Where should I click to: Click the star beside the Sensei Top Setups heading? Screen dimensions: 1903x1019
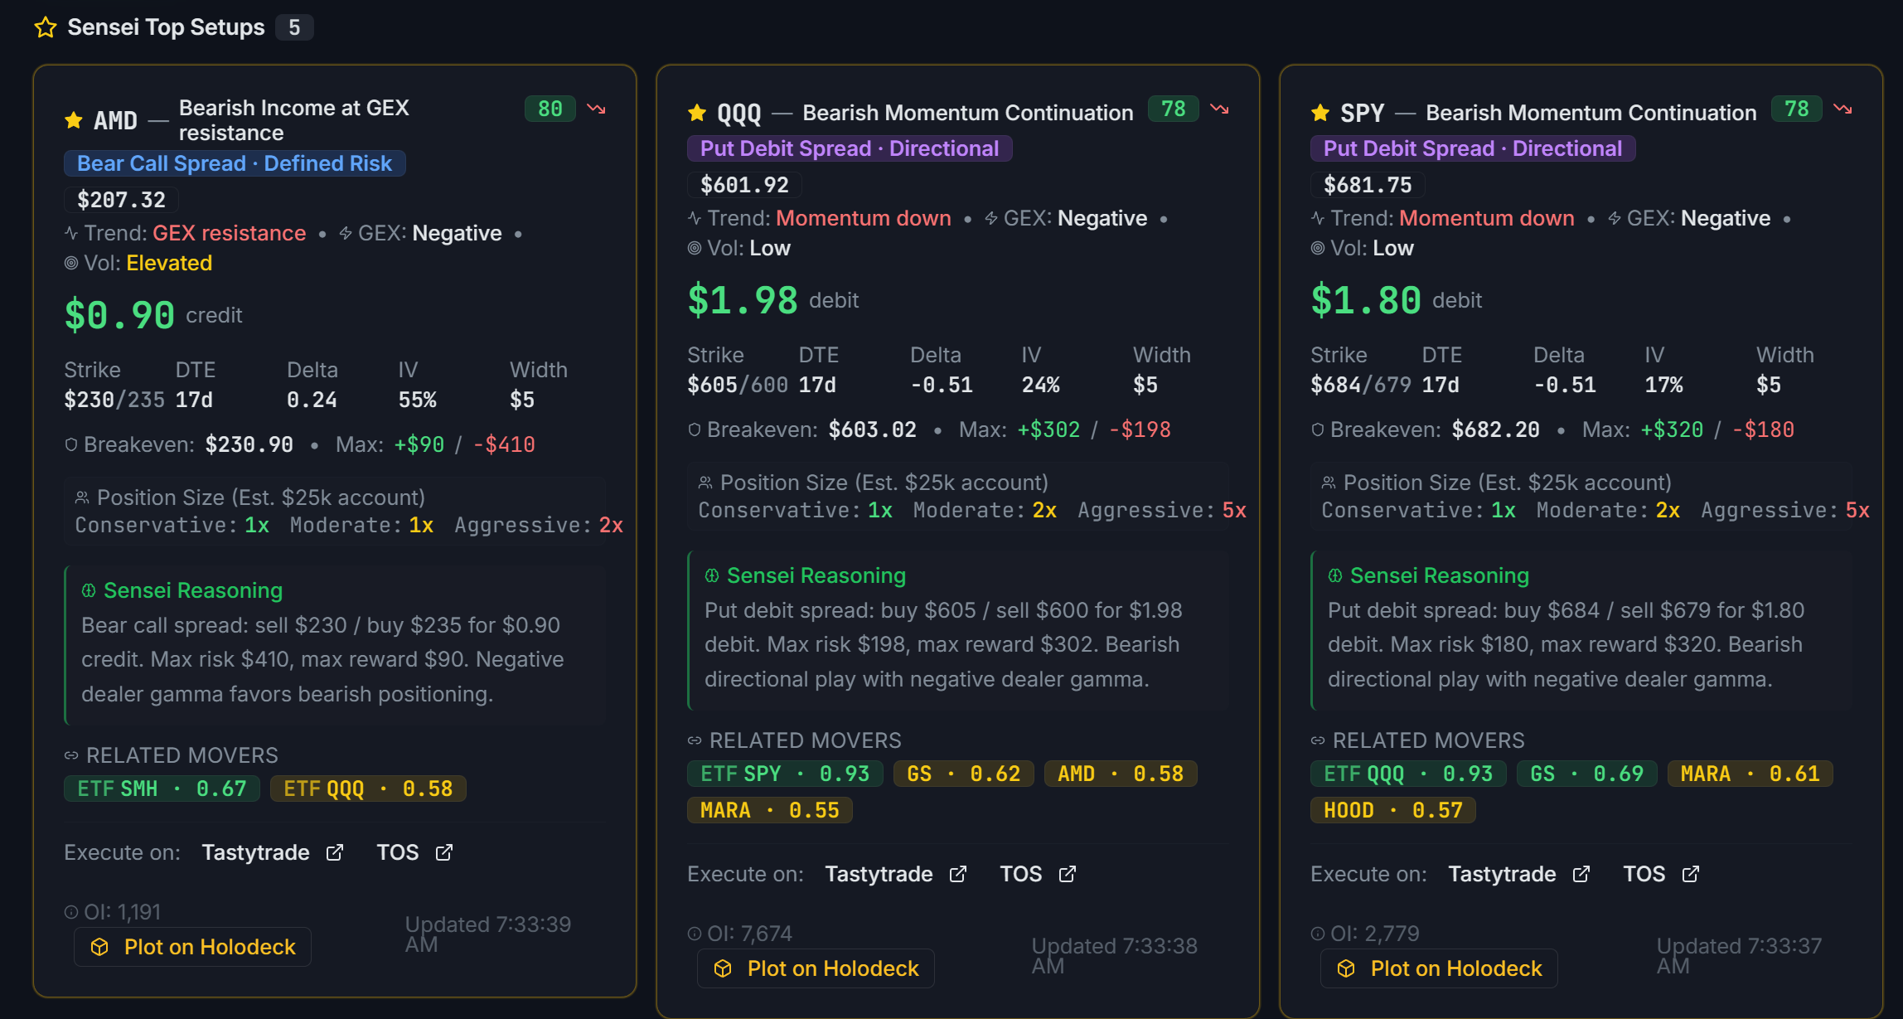tap(45, 27)
